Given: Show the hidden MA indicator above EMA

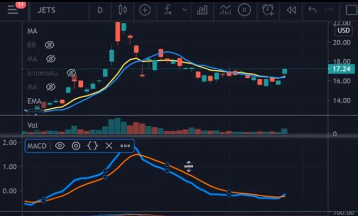Looking at the screenshot, I should click(50, 87).
